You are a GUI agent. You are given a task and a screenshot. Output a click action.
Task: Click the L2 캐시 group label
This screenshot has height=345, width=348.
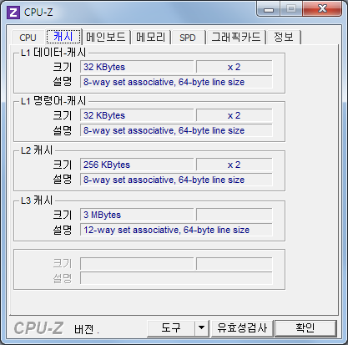(37, 150)
